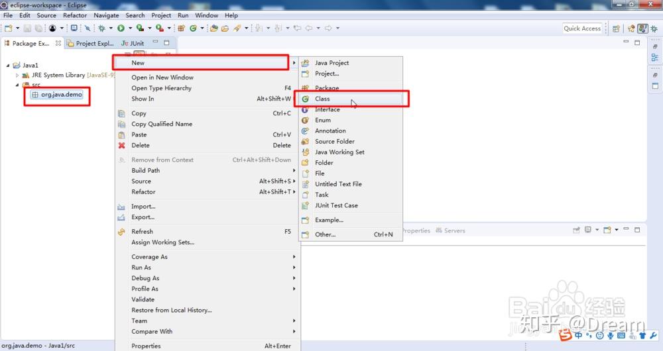Choose Open Type Hierarchy in context menu

[x=207, y=88]
